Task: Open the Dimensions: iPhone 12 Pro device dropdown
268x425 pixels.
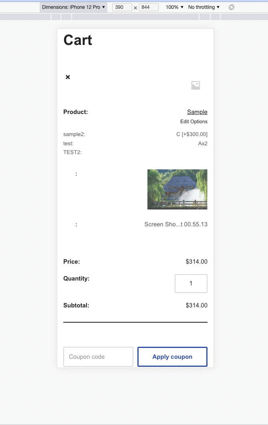Action: pos(74,7)
